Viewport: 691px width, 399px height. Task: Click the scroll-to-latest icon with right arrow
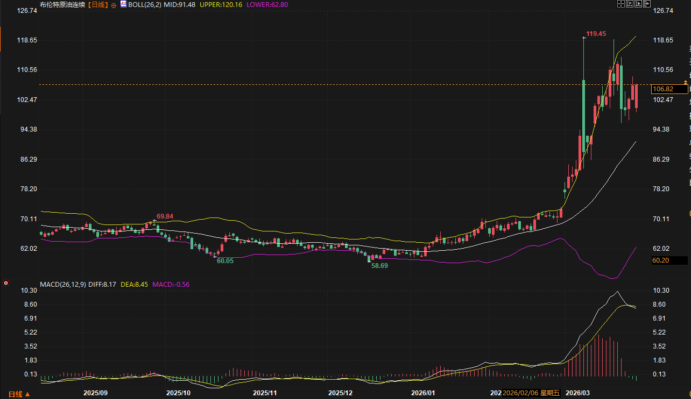(646, 4)
